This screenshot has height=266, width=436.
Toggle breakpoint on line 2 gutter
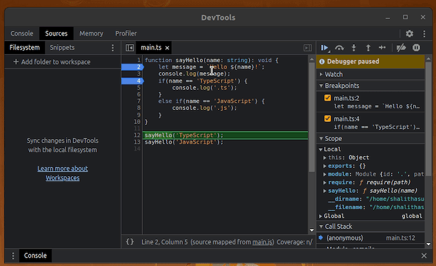(133, 67)
